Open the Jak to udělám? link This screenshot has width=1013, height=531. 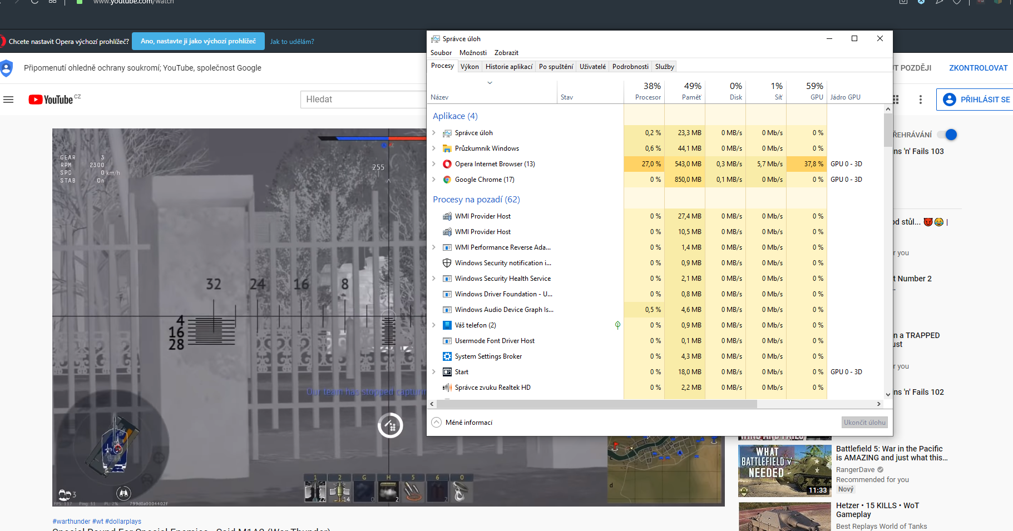(292, 42)
